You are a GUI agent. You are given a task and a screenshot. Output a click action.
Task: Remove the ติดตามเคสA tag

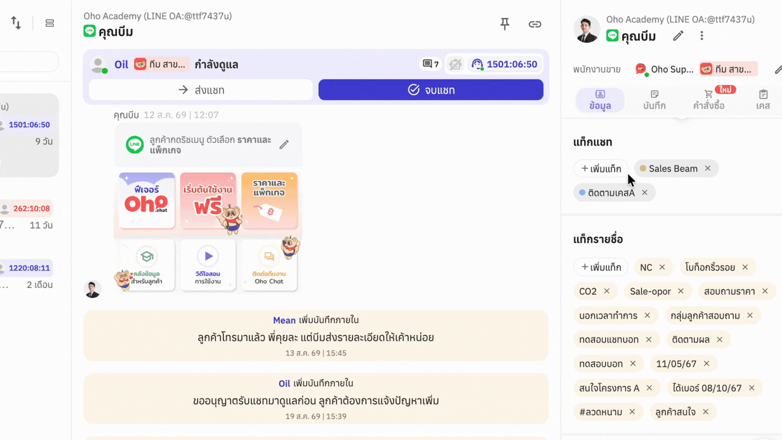click(x=645, y=192)
